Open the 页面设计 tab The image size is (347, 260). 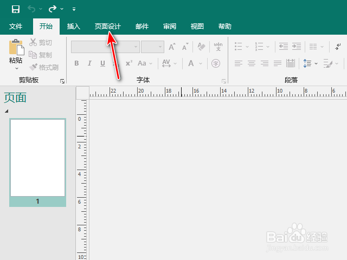108,27
